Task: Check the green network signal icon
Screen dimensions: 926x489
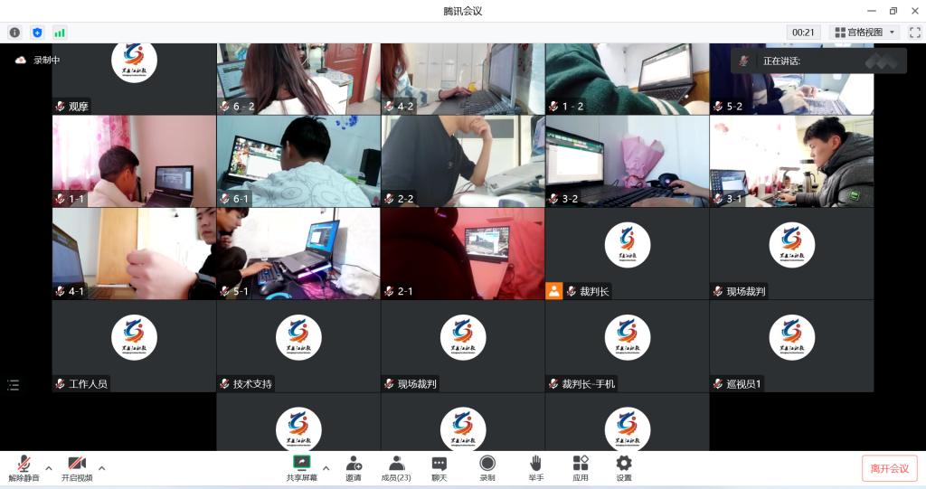Action: click(60, 33)
